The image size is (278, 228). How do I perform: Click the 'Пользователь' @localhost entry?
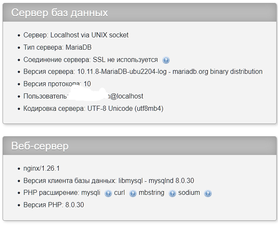pos(83,96)
